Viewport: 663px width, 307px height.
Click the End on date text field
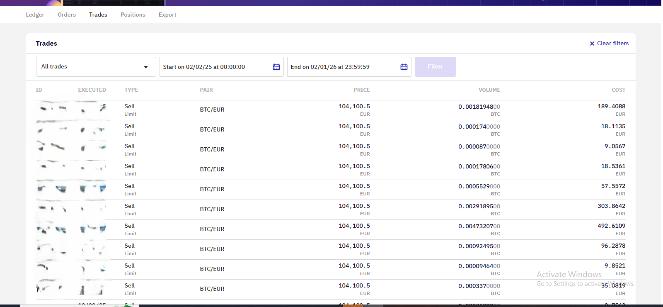click(342, 67)
